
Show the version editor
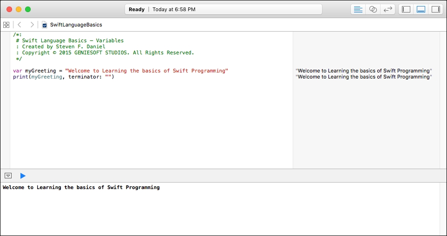(x=388, y=9)
